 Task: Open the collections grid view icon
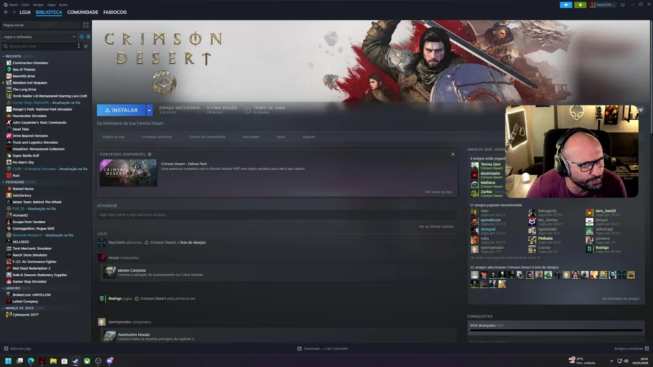point(85,25)
